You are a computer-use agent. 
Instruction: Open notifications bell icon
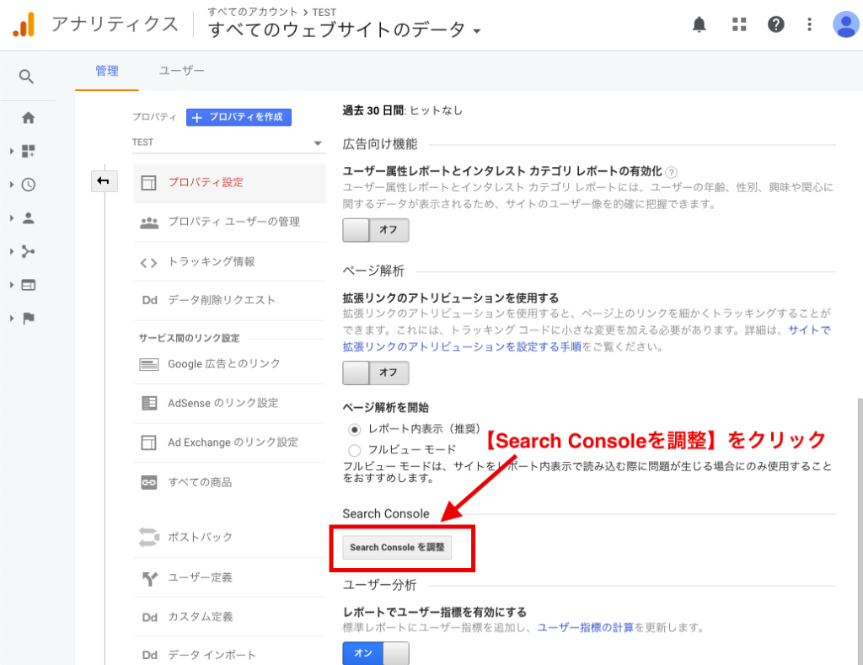(699, 24)
